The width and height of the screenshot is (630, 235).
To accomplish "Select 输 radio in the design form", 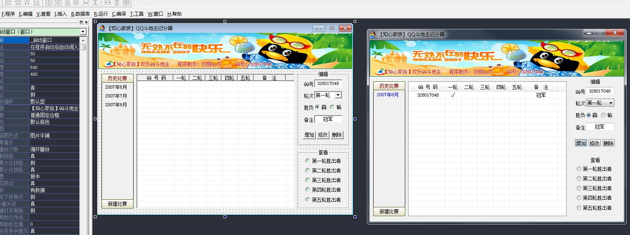I will coord(332,107).
